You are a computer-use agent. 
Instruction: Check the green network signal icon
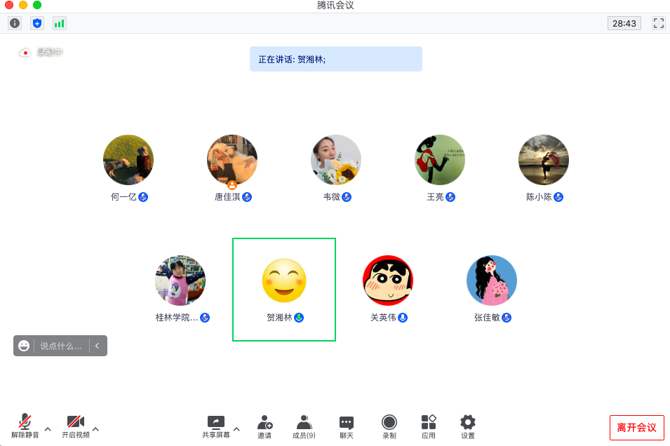click(60, 23)
